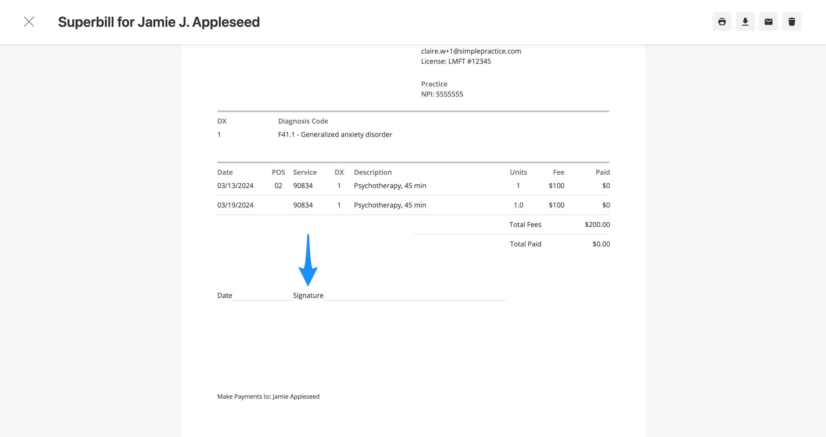The image size is (826, 437).
Task: Click the Total Fees $200.00 amount
Action: click(597, 224)
